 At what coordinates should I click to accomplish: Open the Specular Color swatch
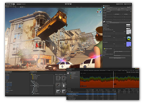pyautogui.click(x=128, y=26)
